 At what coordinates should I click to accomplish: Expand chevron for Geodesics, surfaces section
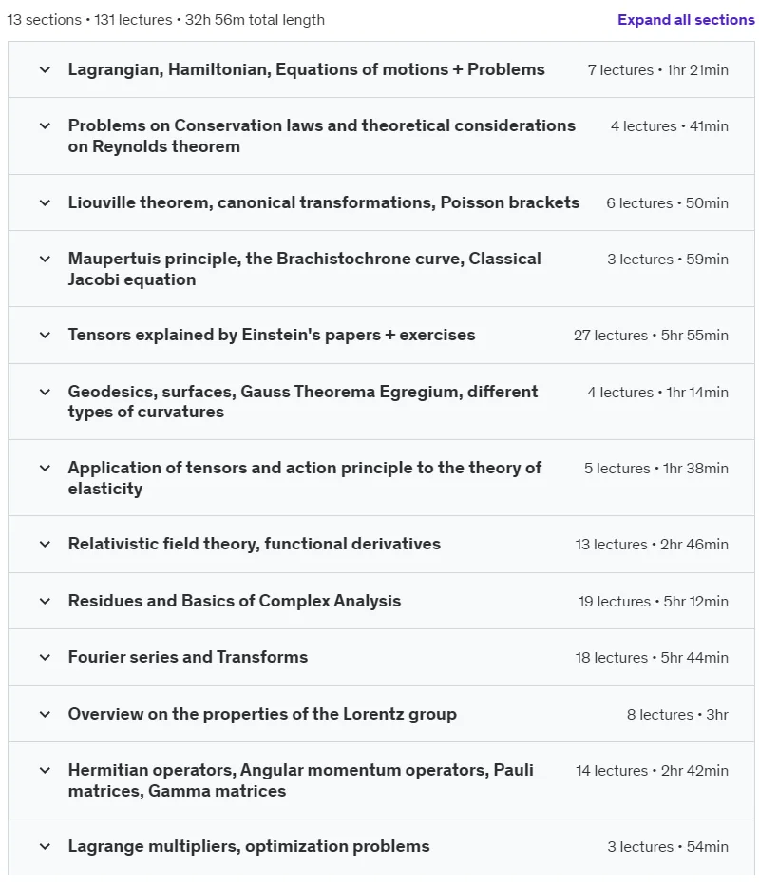[x=45, y=393]
